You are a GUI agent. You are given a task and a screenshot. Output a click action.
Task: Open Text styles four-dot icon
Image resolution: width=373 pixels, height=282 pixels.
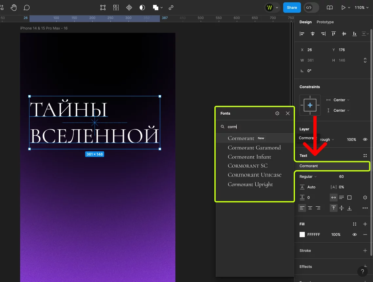pos(365,156)
